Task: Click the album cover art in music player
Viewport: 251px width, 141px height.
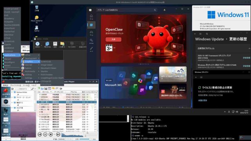Action: click(x=24, y=125)
